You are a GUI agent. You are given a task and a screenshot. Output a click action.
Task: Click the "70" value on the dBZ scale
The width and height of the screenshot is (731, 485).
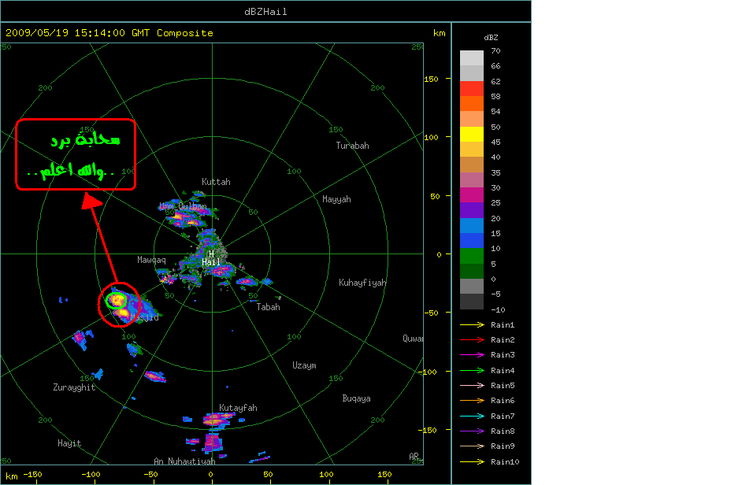pyautogui.click(x=495, y=50)
